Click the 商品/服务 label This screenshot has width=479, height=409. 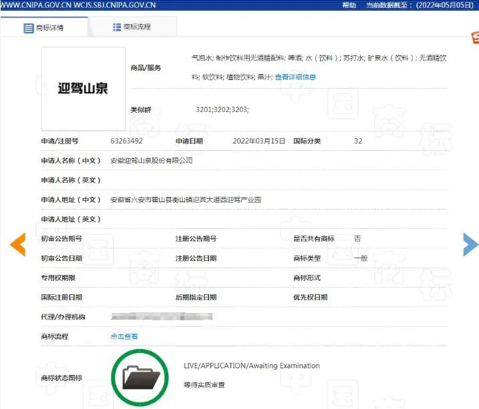(x=146, y=67)
